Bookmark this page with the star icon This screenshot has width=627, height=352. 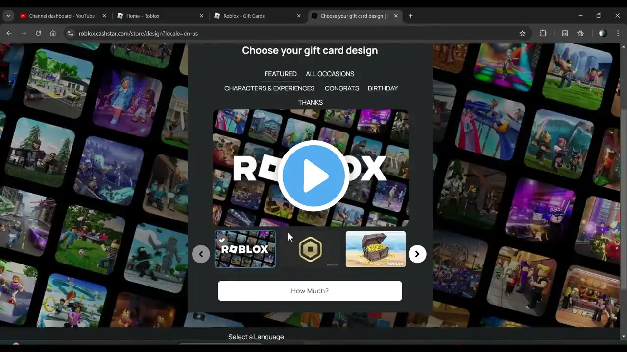[522, 33]
